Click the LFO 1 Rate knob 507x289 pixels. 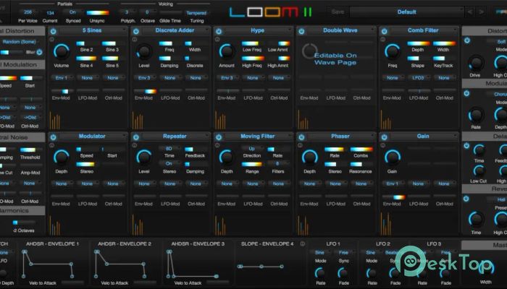pos(320,273)
